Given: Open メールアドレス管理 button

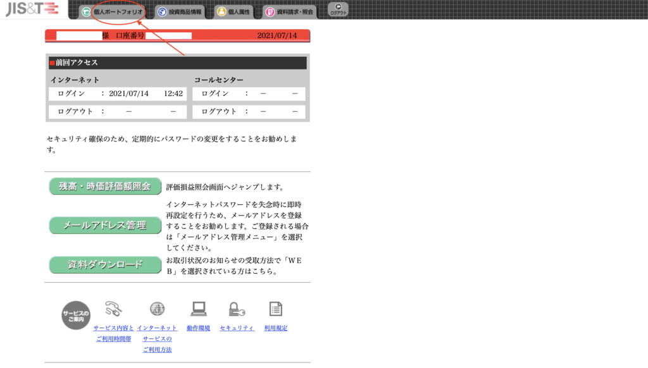Looking at the screenshot, I should 105,225.
